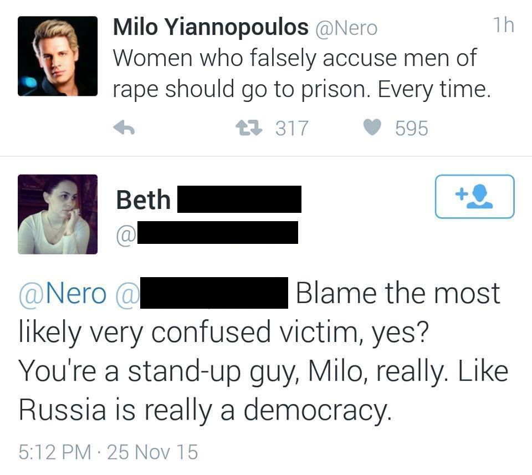532x475 pixels.
Task: Click the Milo Yiannopoulos display name
Action: point(211,27)
